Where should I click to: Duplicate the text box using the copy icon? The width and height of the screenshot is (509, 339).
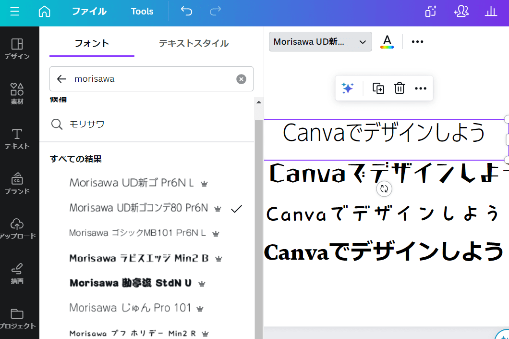378,88
